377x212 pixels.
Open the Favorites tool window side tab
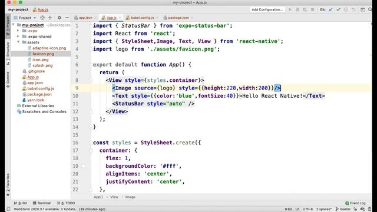(8, 184)
